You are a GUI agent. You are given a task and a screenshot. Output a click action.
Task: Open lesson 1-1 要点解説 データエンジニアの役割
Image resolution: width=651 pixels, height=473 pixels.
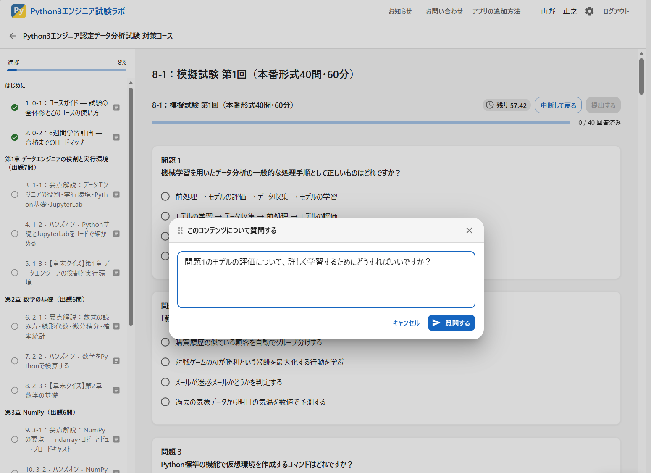[x=67, y=194]
